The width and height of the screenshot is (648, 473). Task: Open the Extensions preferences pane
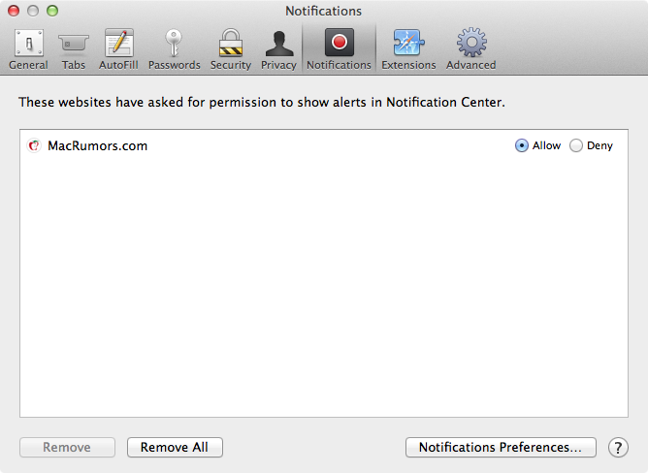[x=408, y=49]
